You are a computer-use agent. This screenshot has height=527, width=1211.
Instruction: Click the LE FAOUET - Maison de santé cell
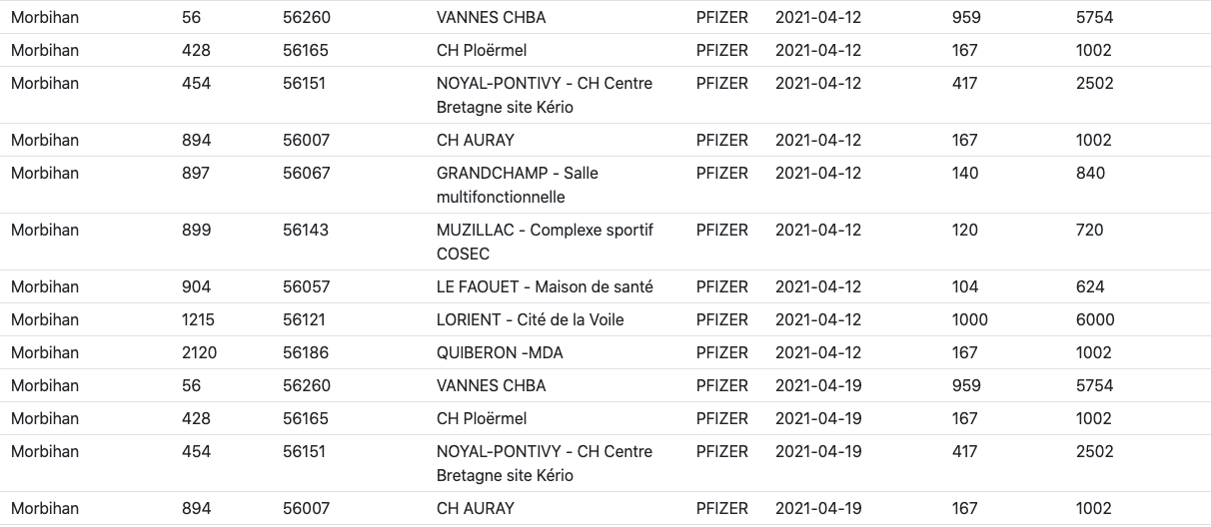coord(545,286)
